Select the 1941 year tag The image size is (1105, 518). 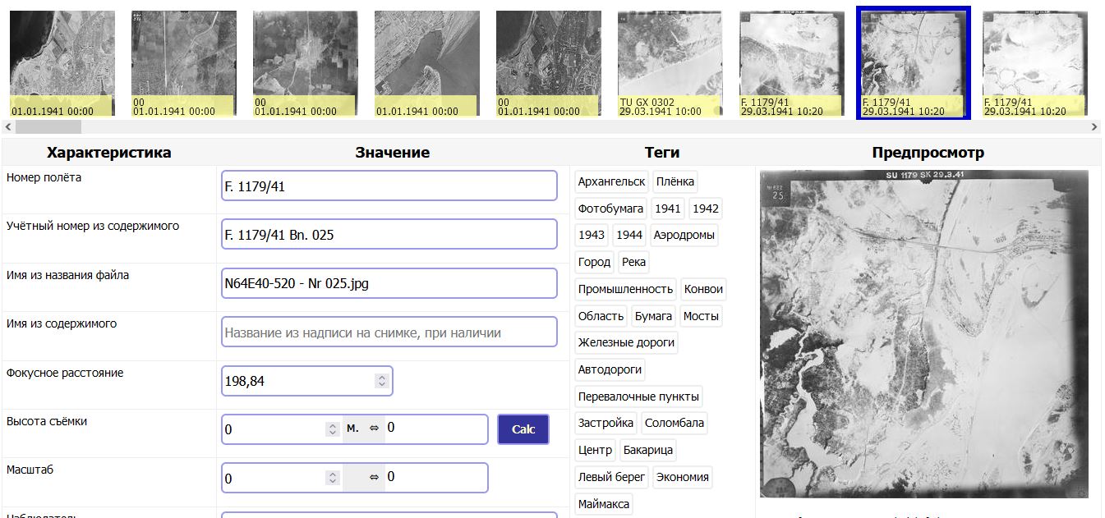tap(668, 209)
